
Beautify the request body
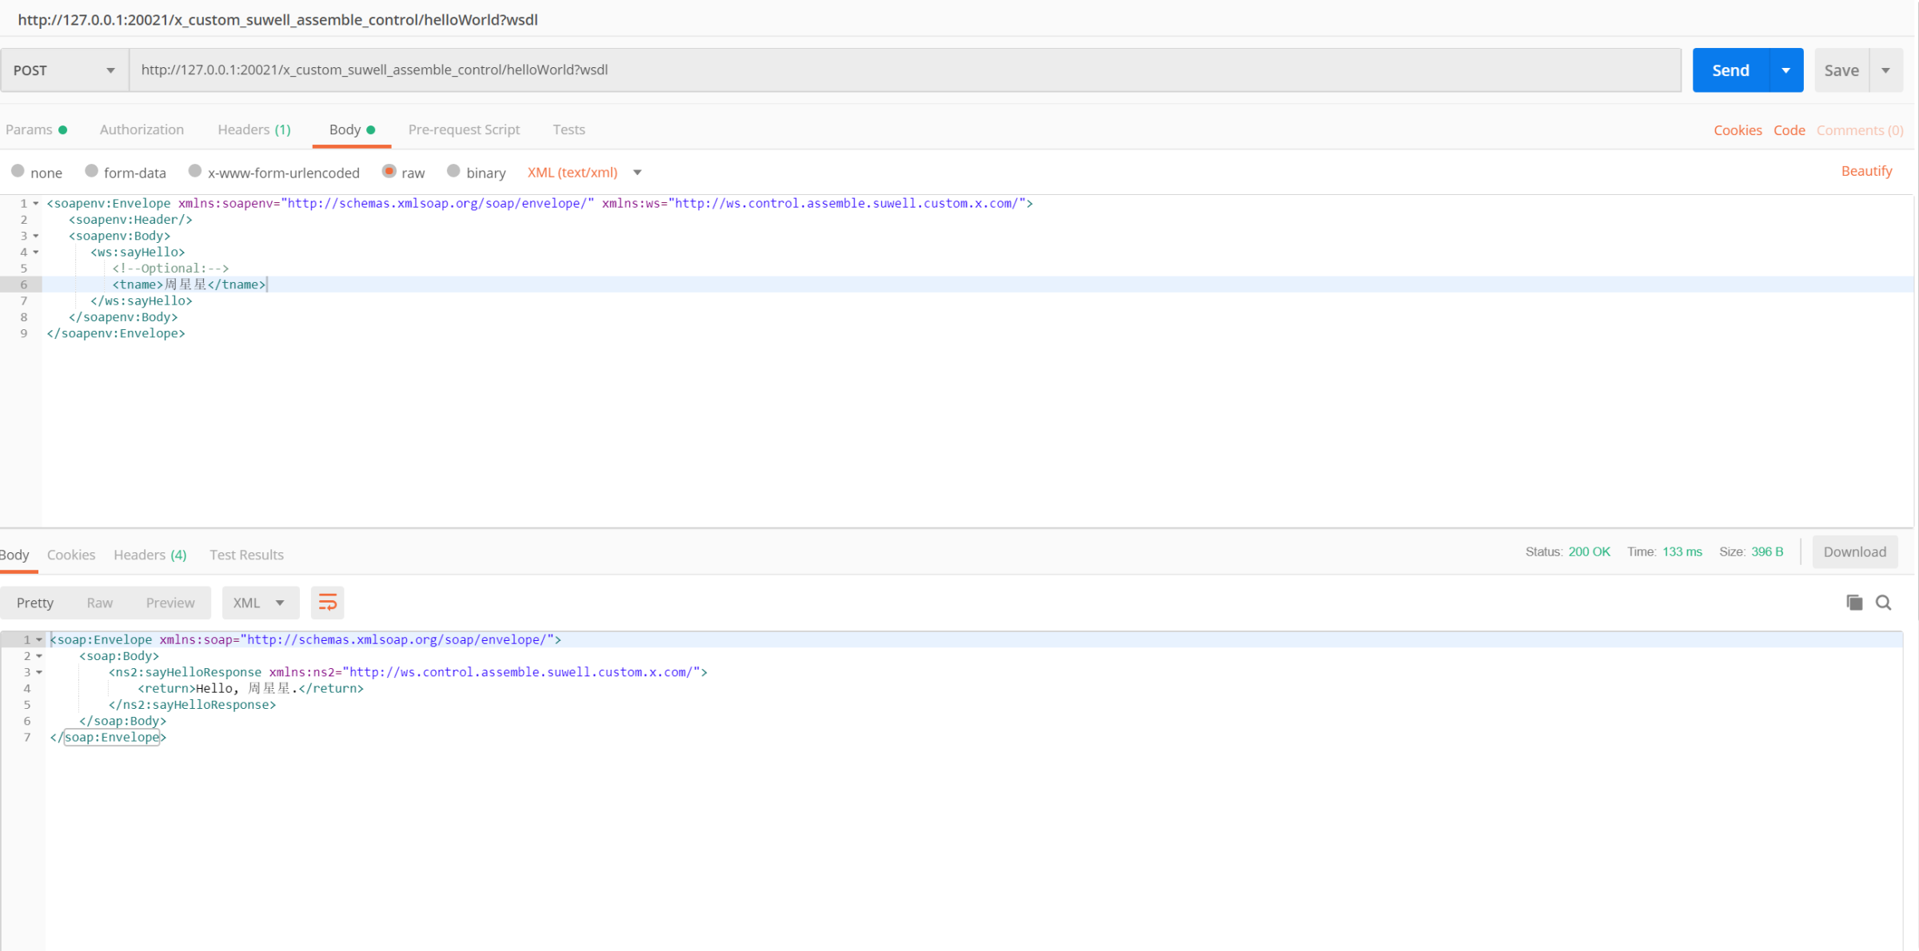(x=1867, y=171)
